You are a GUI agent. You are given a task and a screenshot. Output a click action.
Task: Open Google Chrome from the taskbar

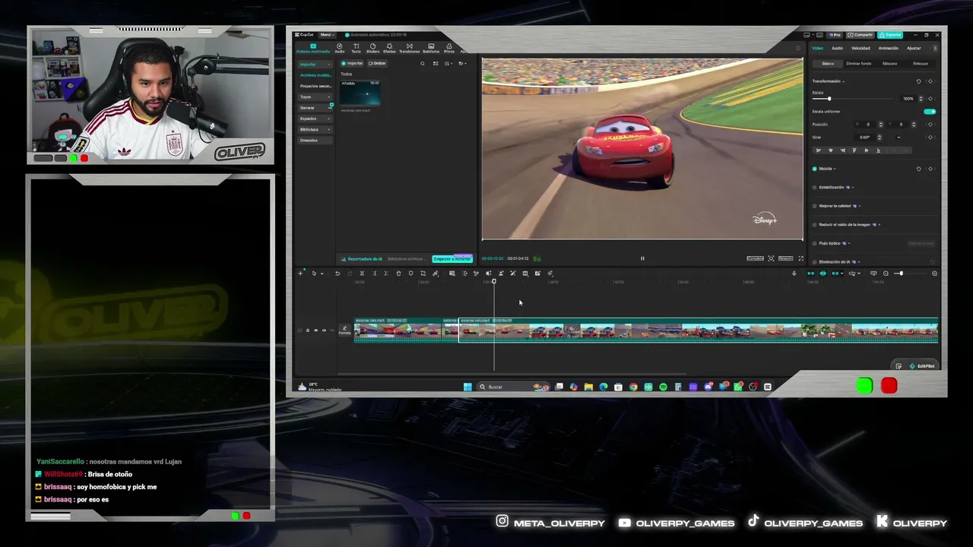pyautogui.click(x=633, y=387)
